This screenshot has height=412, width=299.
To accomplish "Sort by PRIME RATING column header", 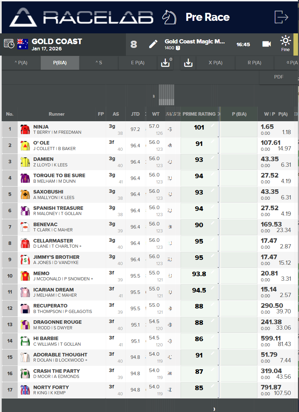I will pos(199,114).
